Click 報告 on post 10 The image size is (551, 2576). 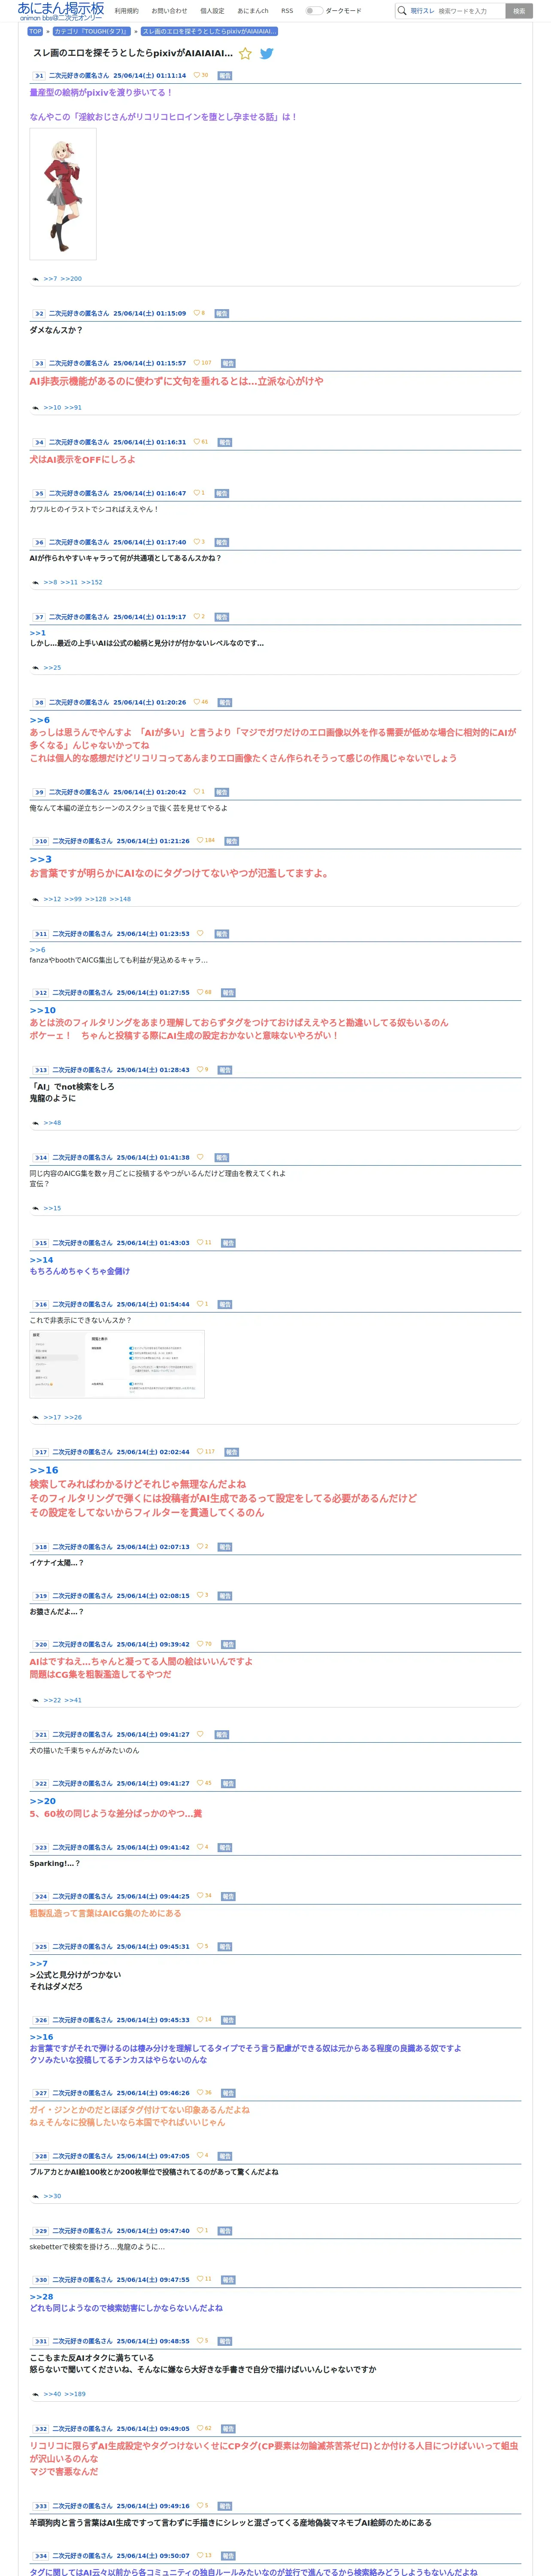(232, 841)
